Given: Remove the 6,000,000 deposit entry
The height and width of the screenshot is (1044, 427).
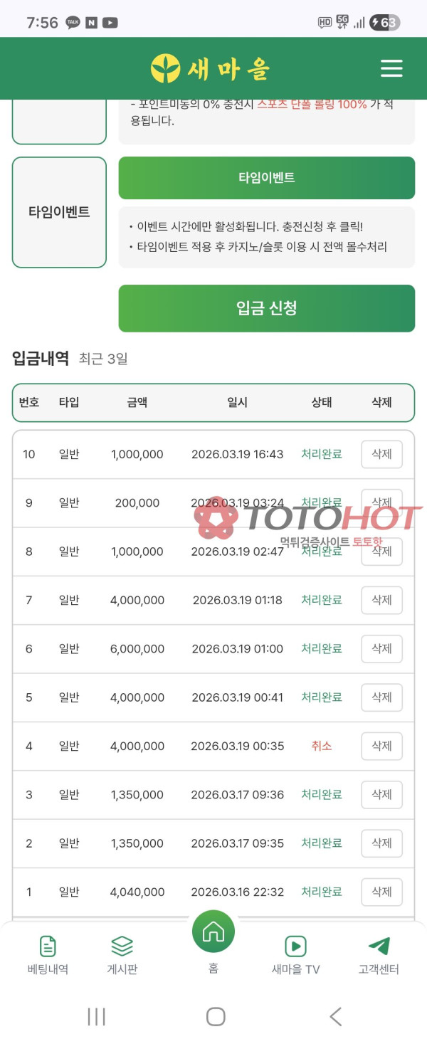Looking at the screenshot, I should tap(381, 648).
